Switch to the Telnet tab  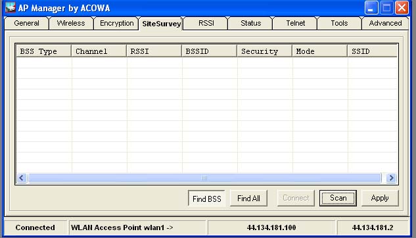tap(295, 24)
